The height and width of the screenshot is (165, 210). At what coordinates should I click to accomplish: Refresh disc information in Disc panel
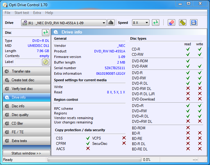point(46,33)
